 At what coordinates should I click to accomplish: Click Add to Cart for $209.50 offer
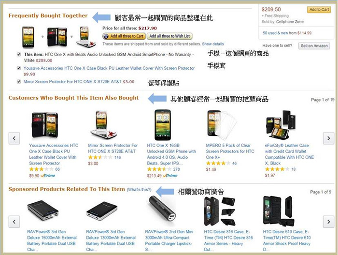point(319,10)
